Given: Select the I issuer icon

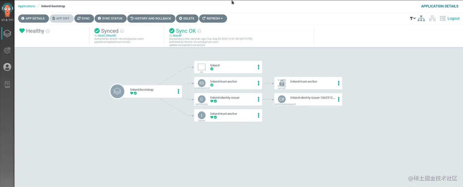Looking at the screenshot, I should point(201,115).
